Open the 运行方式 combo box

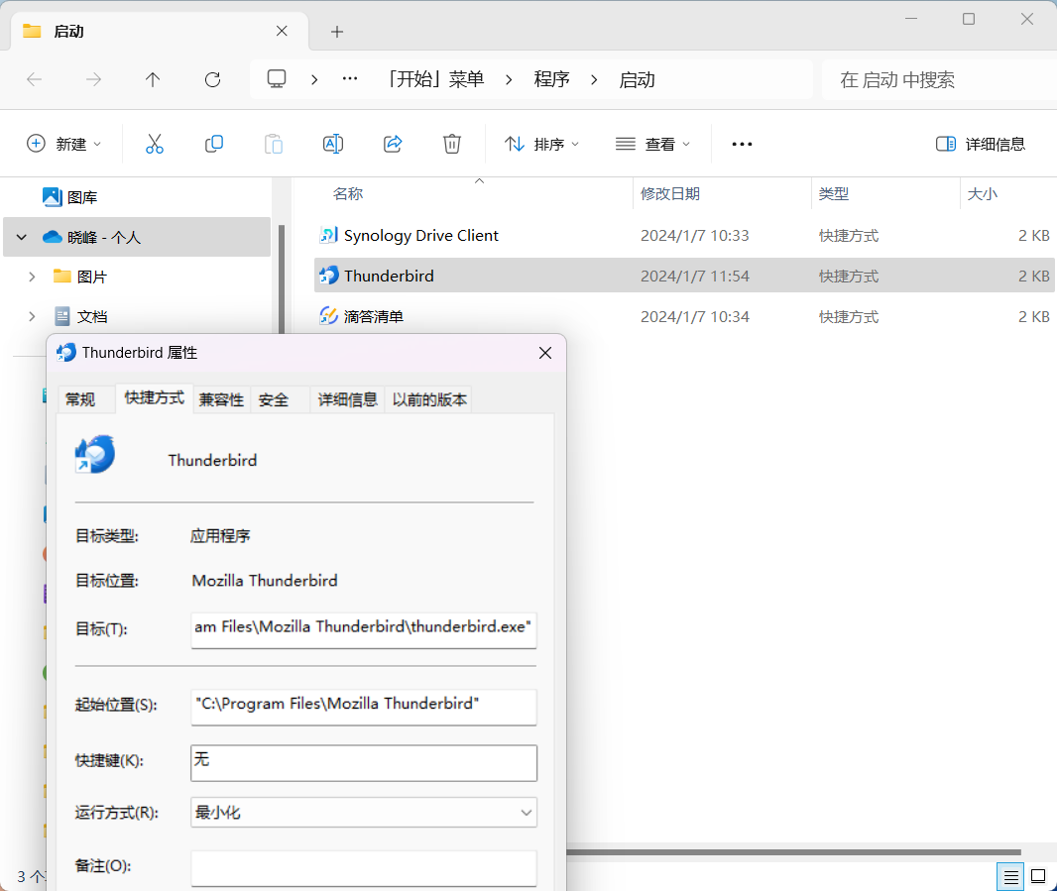tap(364, 812)
